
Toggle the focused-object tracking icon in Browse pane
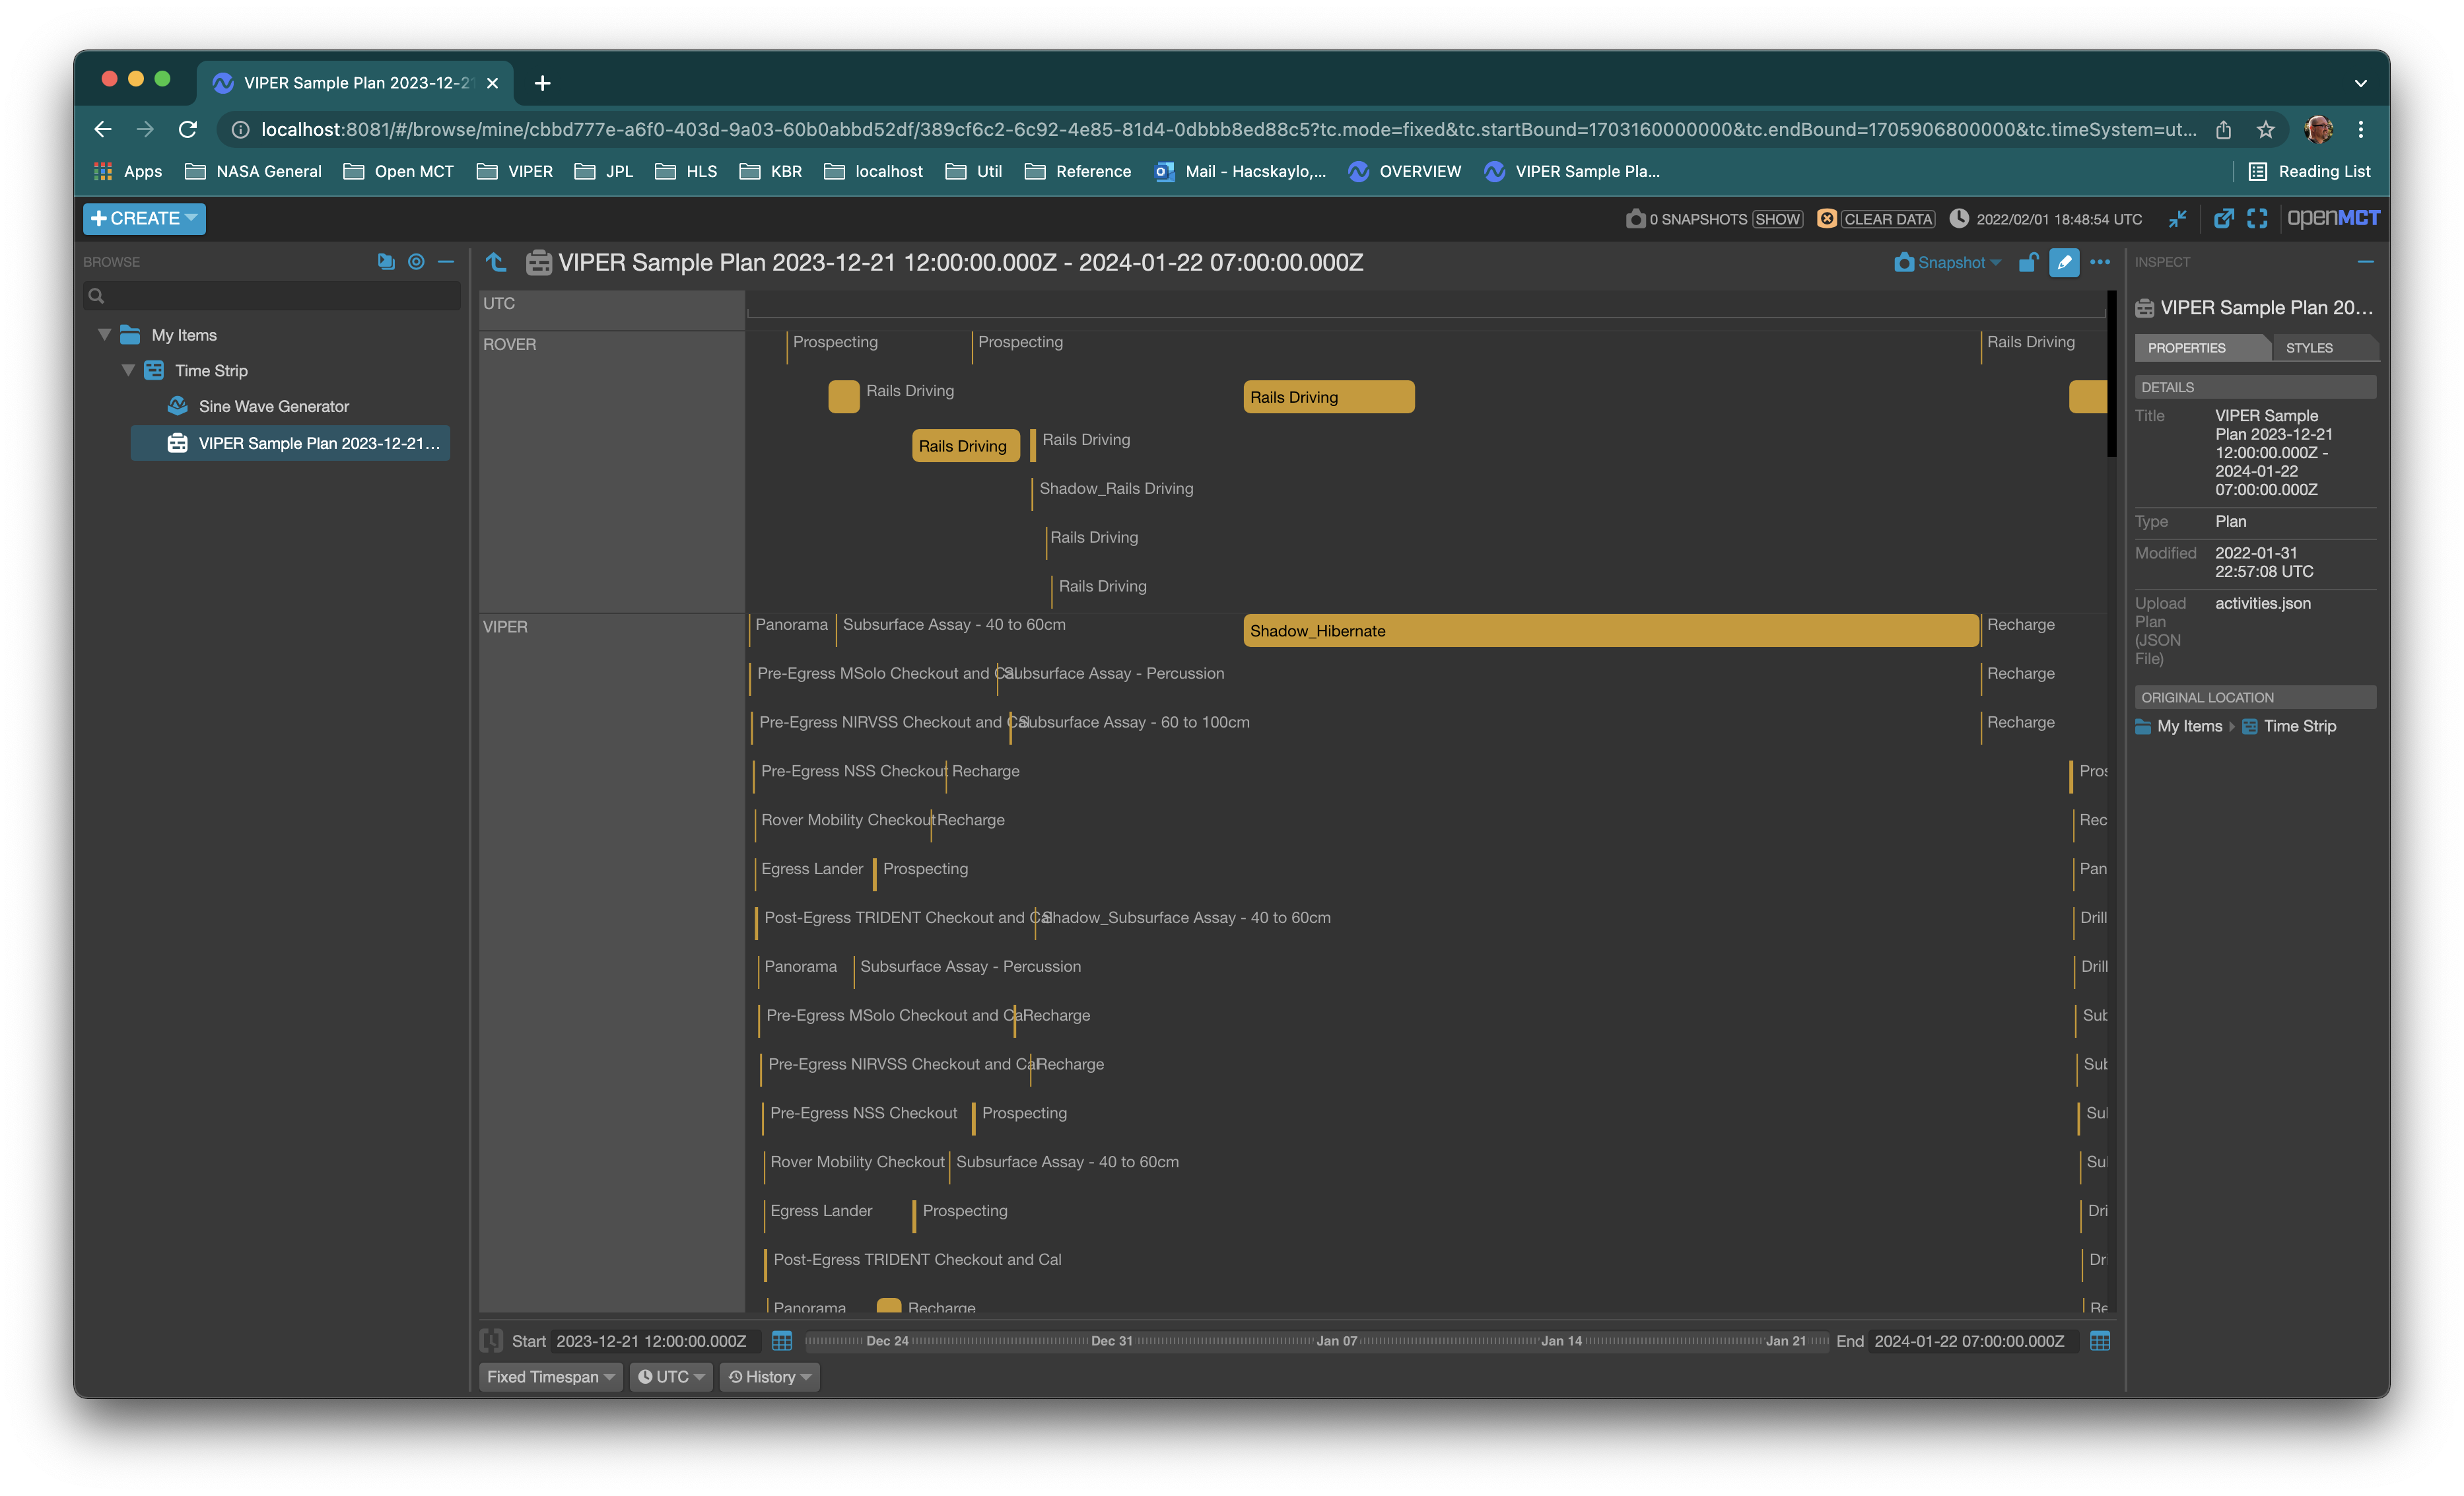point(416,261)
